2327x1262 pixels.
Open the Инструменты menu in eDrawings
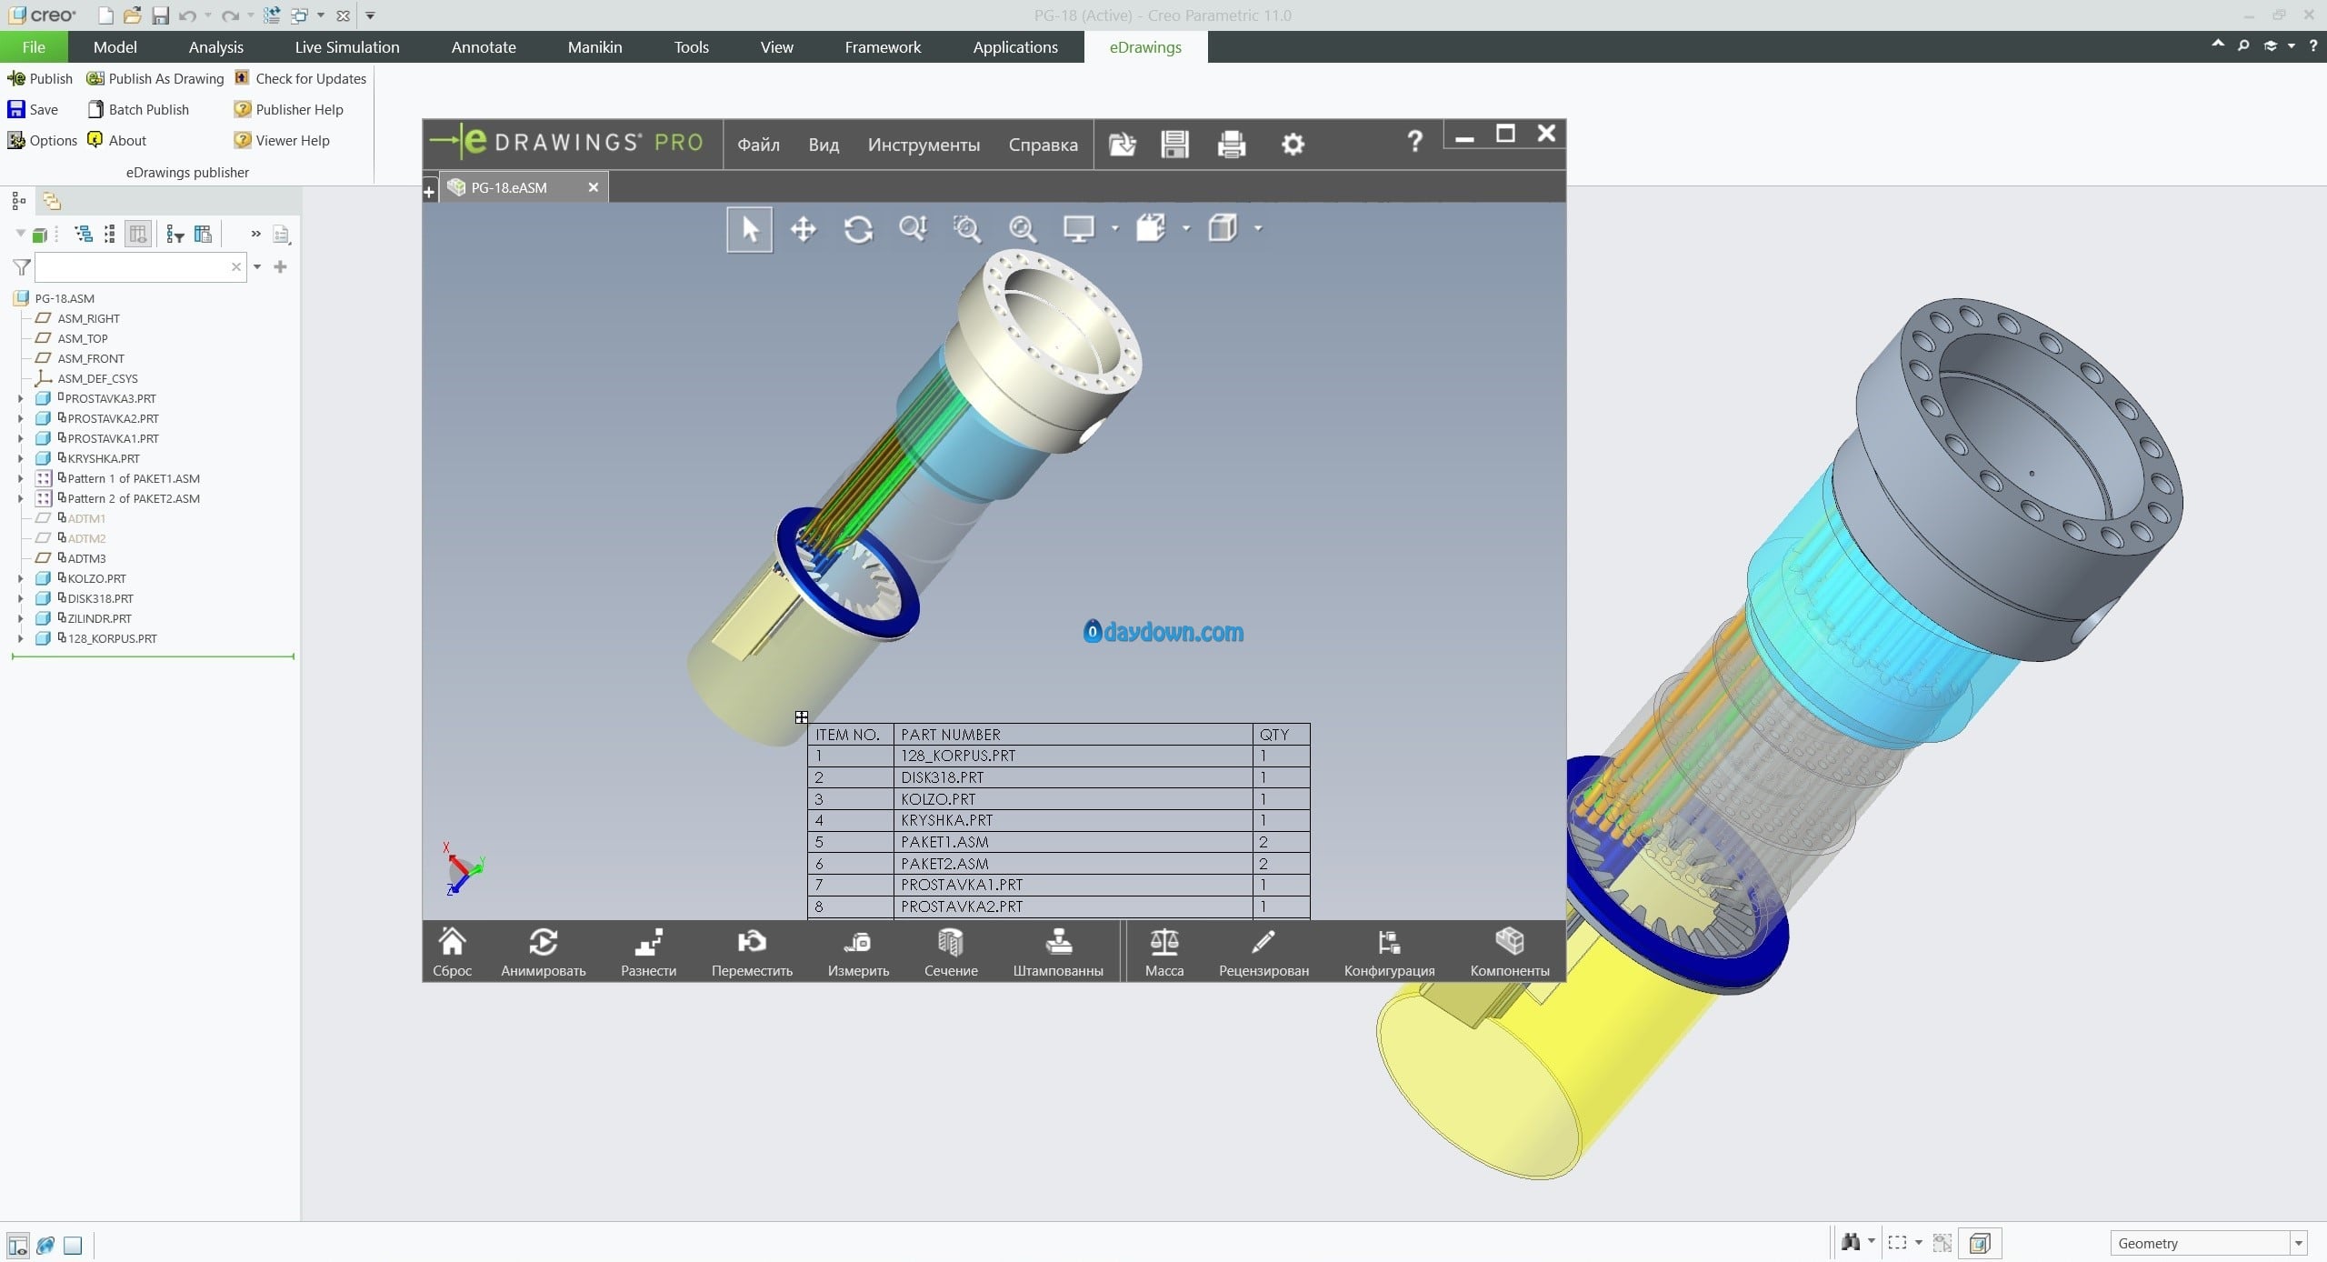(923, 145)
